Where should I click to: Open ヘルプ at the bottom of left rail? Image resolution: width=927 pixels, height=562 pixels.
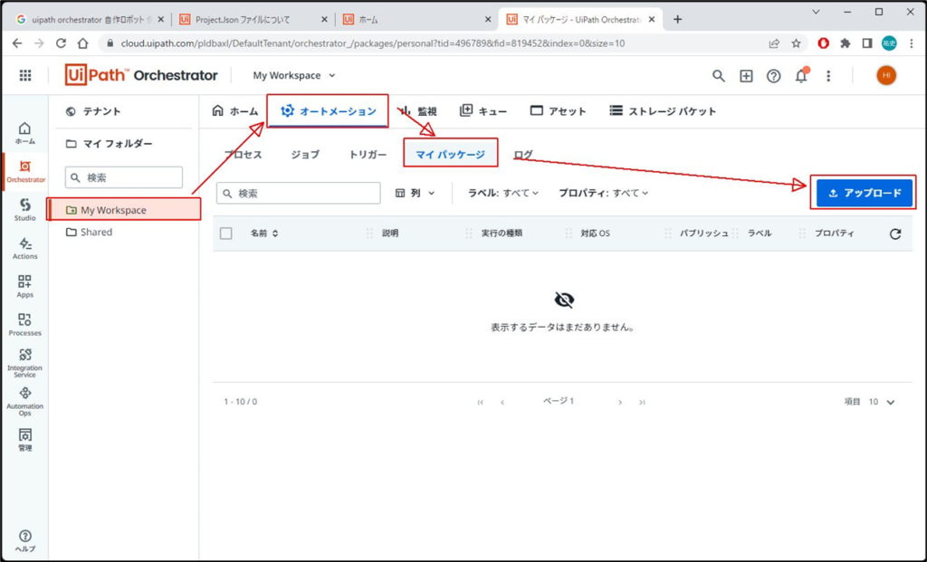coord(24,540)
